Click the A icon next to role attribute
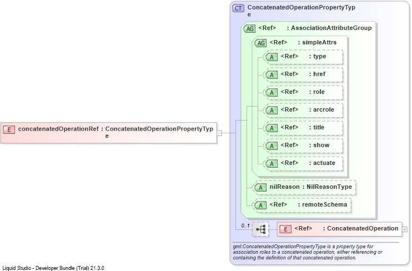Image resolution: width=412 pixels, height=271 pixels. [x=272, y=93]
